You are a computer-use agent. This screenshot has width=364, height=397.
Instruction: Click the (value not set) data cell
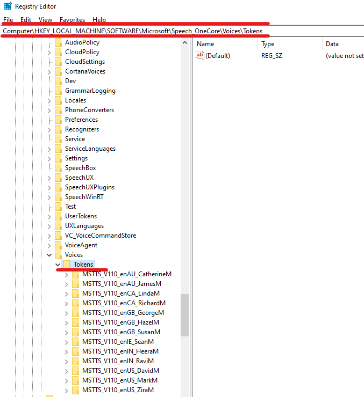pyautogui.click(x=345, y=56)
